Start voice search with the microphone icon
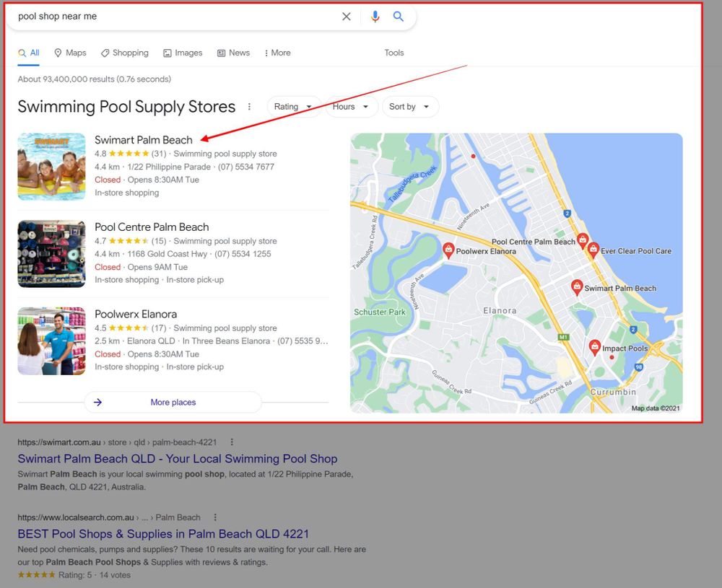Screen dimensions: 722x588 click(375, 17)
